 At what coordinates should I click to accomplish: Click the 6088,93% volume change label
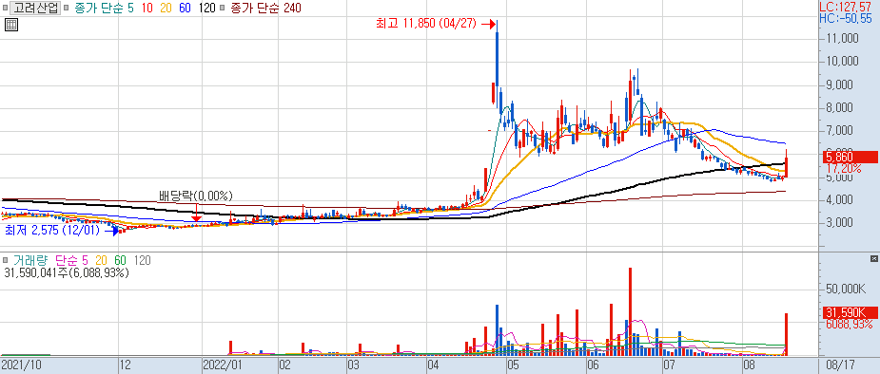tap(850, 324)
